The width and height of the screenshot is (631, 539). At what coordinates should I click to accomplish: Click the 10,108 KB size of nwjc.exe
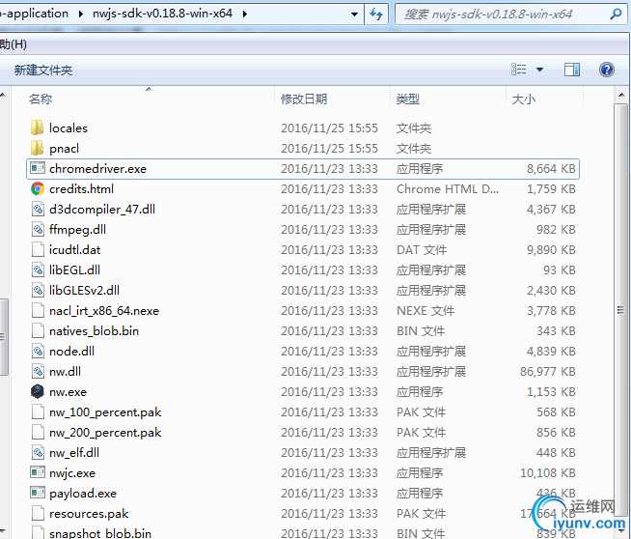click(548, 473)
